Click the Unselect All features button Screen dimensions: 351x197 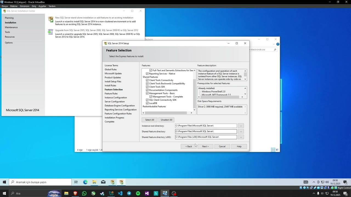(166, 120)
